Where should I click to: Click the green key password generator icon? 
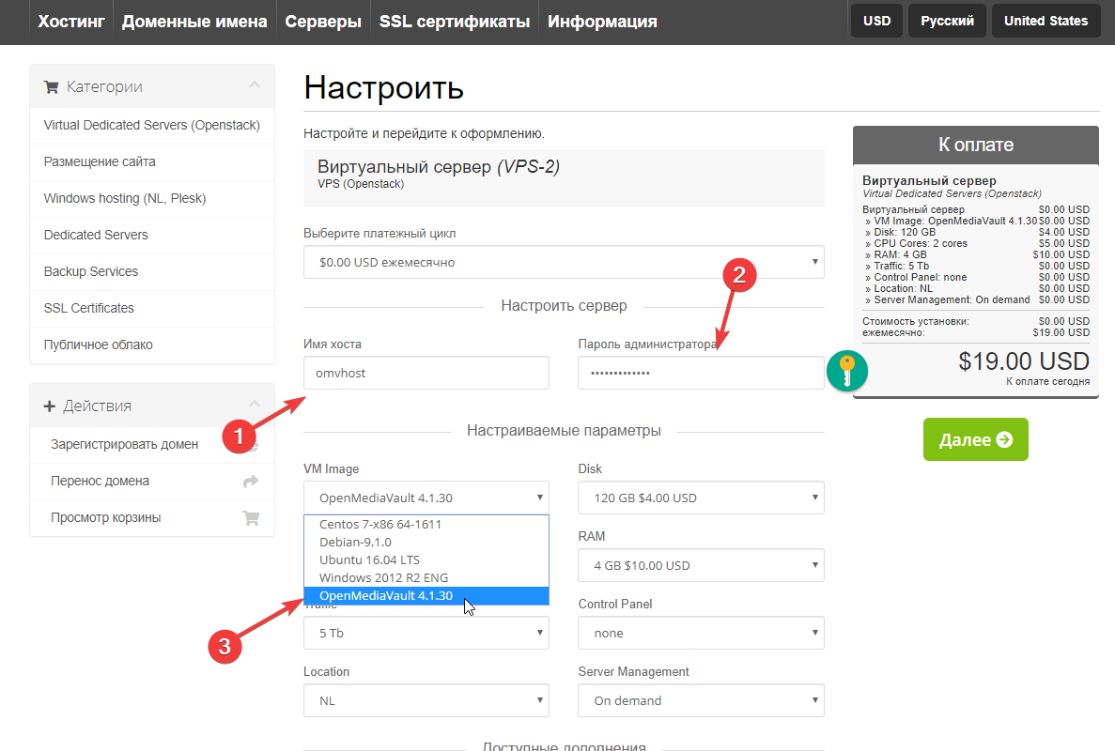tap(847, 371)
